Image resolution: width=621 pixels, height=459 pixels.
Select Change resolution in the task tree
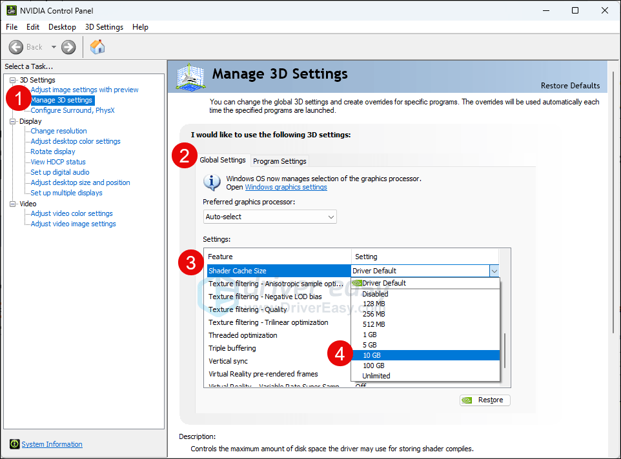(59, 131)
